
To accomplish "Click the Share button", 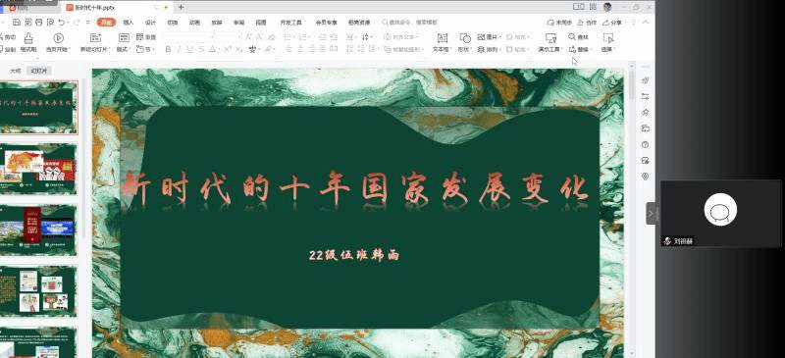I will [x=612, y=23].
